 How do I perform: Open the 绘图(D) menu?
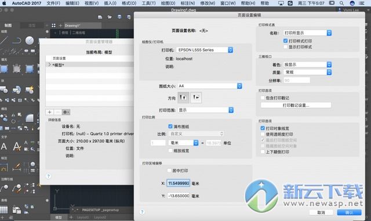point(168,3)
